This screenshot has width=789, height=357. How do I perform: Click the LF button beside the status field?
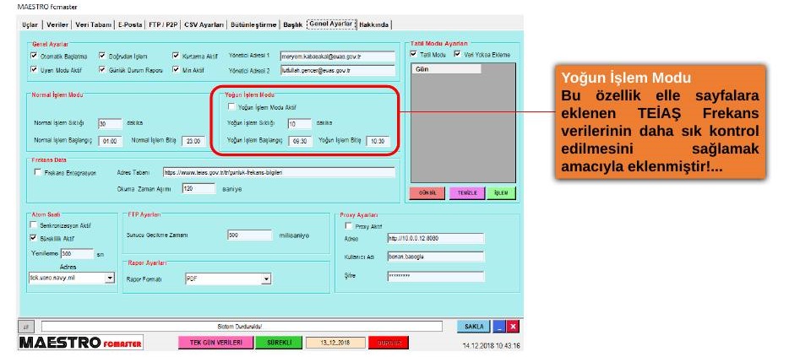pyautogui.click(x=26, y=327)
